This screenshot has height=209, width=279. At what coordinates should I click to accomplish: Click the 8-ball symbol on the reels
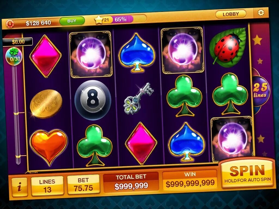(x=93, y=100)
